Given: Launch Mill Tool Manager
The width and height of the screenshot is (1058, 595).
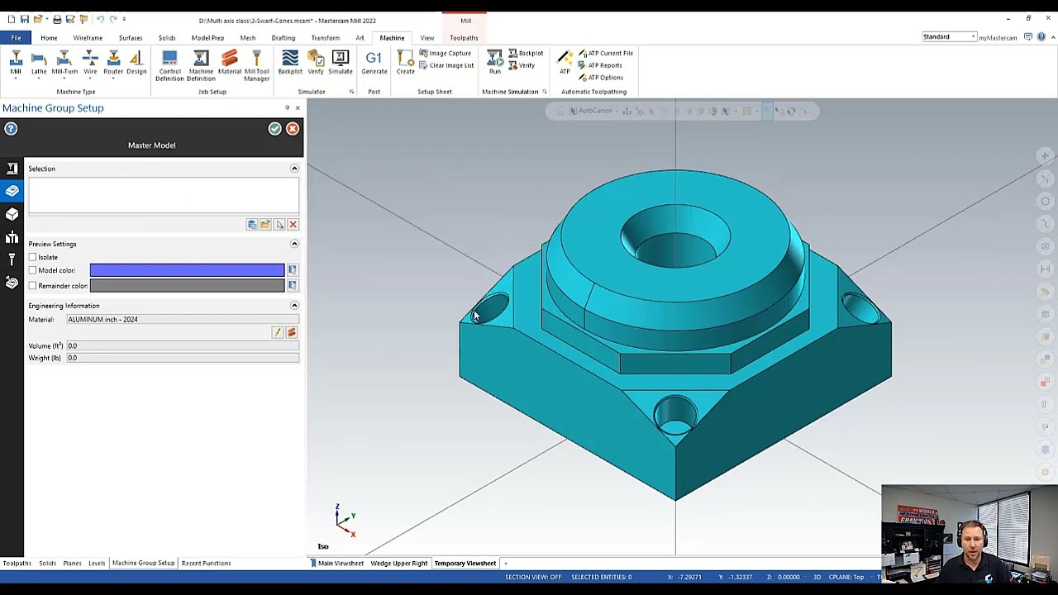Looking at the screenshot, I should tap(256, 65).
